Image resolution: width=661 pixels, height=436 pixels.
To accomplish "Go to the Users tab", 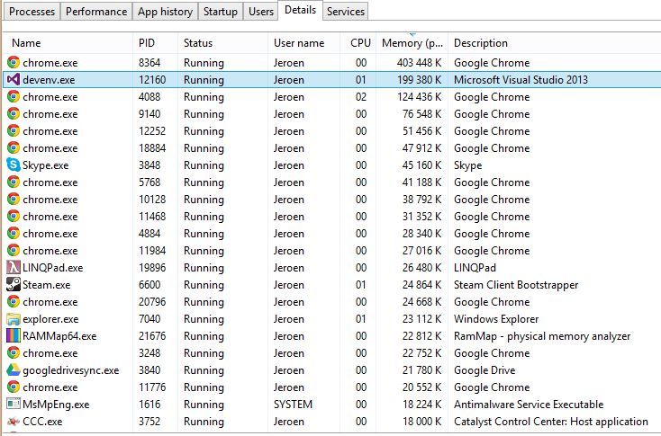I will pos(261,12).
